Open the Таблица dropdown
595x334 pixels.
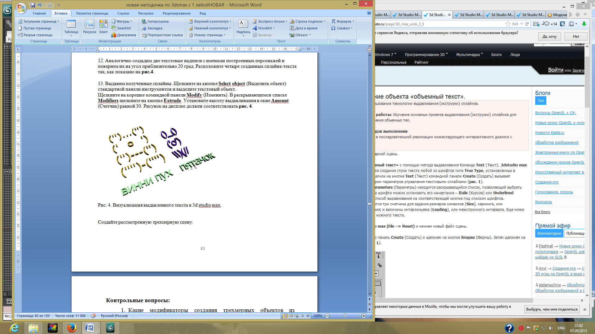71,28
